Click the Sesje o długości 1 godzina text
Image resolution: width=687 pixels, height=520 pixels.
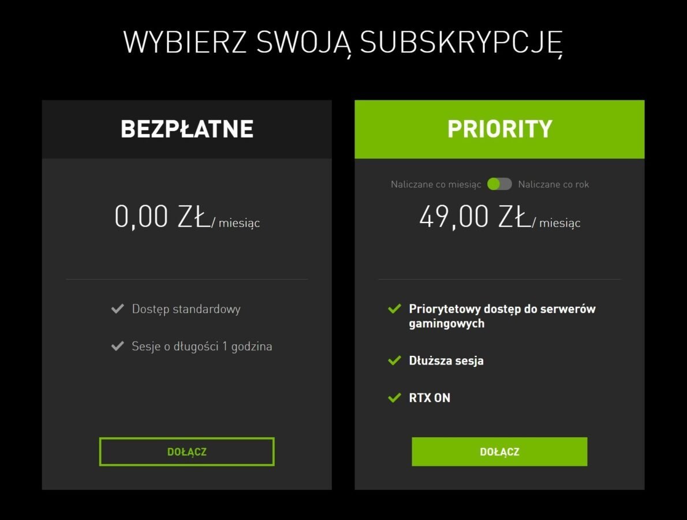click(202, 346)
